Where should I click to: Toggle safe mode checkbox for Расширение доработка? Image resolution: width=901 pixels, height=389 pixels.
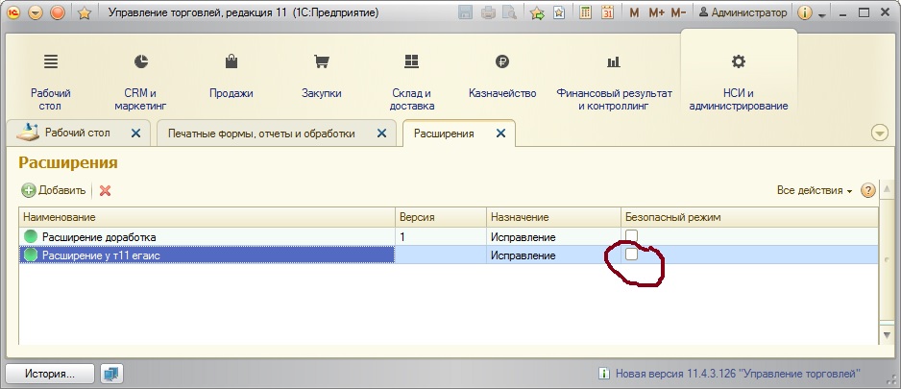(x=631, y=235)
